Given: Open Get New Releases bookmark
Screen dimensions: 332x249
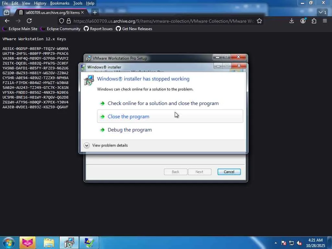Looking at the screenshot, I should coord(134,29).
